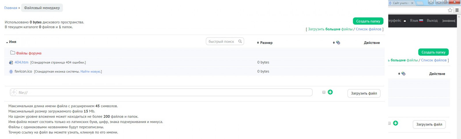Open the 404.htm file link
This screenshot has width=461, height=139.
click(22, 62)
